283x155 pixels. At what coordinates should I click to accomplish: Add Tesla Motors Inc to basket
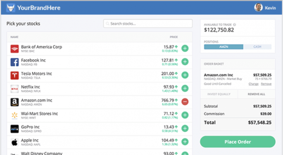[x=185, y=75]
